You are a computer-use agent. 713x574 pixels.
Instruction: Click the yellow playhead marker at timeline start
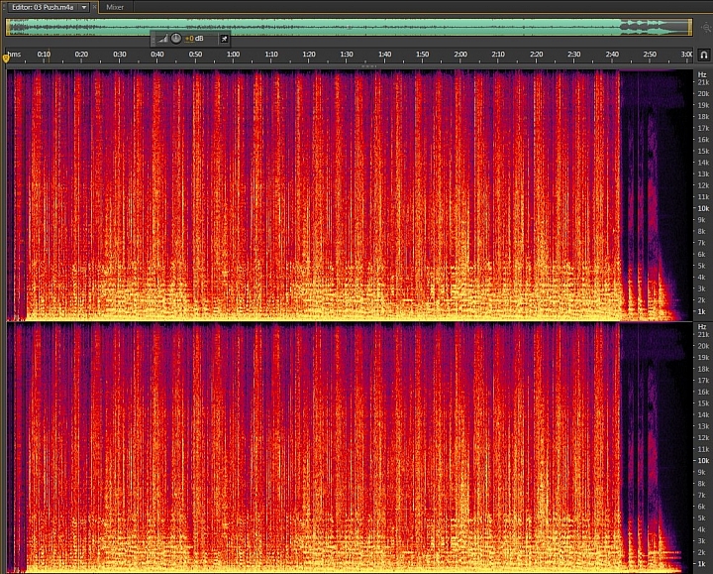tap(6, 57)
